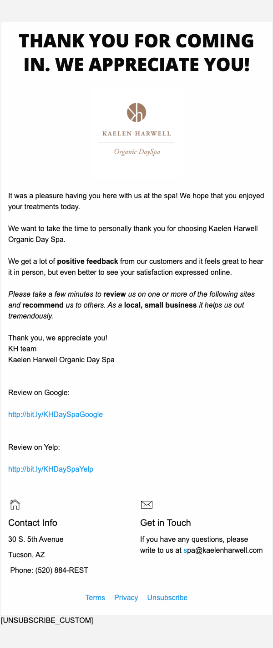This screenshot has width=273, height=648.
Task: Click the Kaelen Harwell wordmark in logo
Action: coord(136,134)
